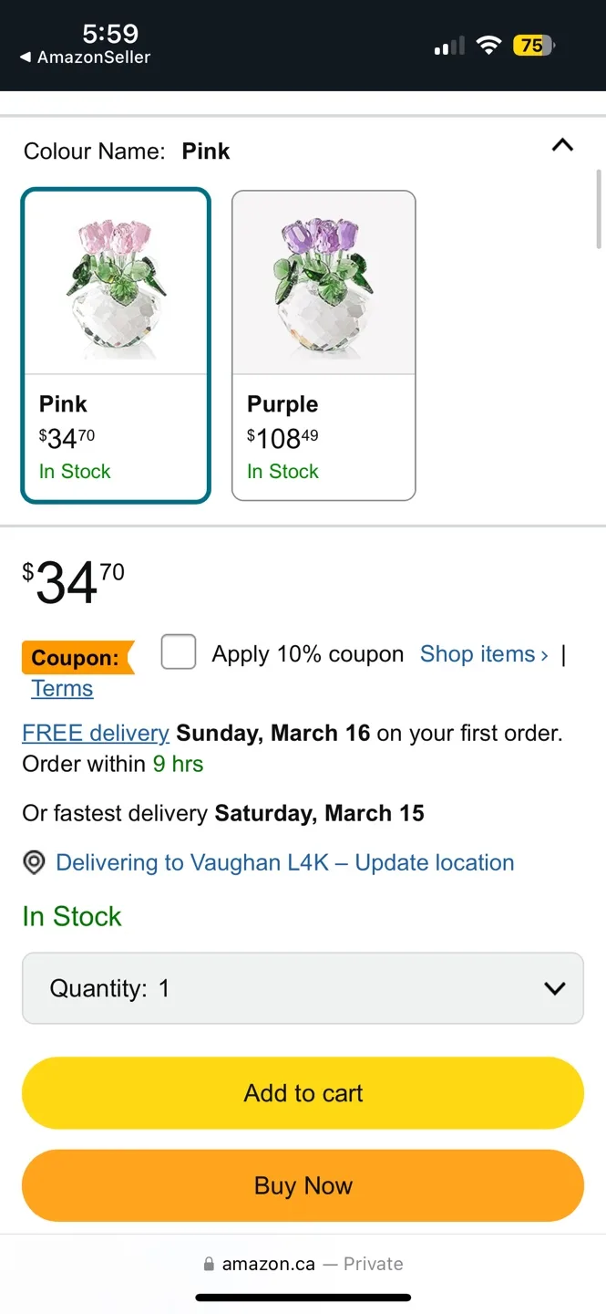The image size is (606, 1314).
Task: Tap the amazon.ca address bar
Action: click(x=303, y=1264)
